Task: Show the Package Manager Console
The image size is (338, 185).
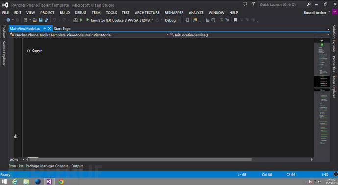Action: pos(47,166)
